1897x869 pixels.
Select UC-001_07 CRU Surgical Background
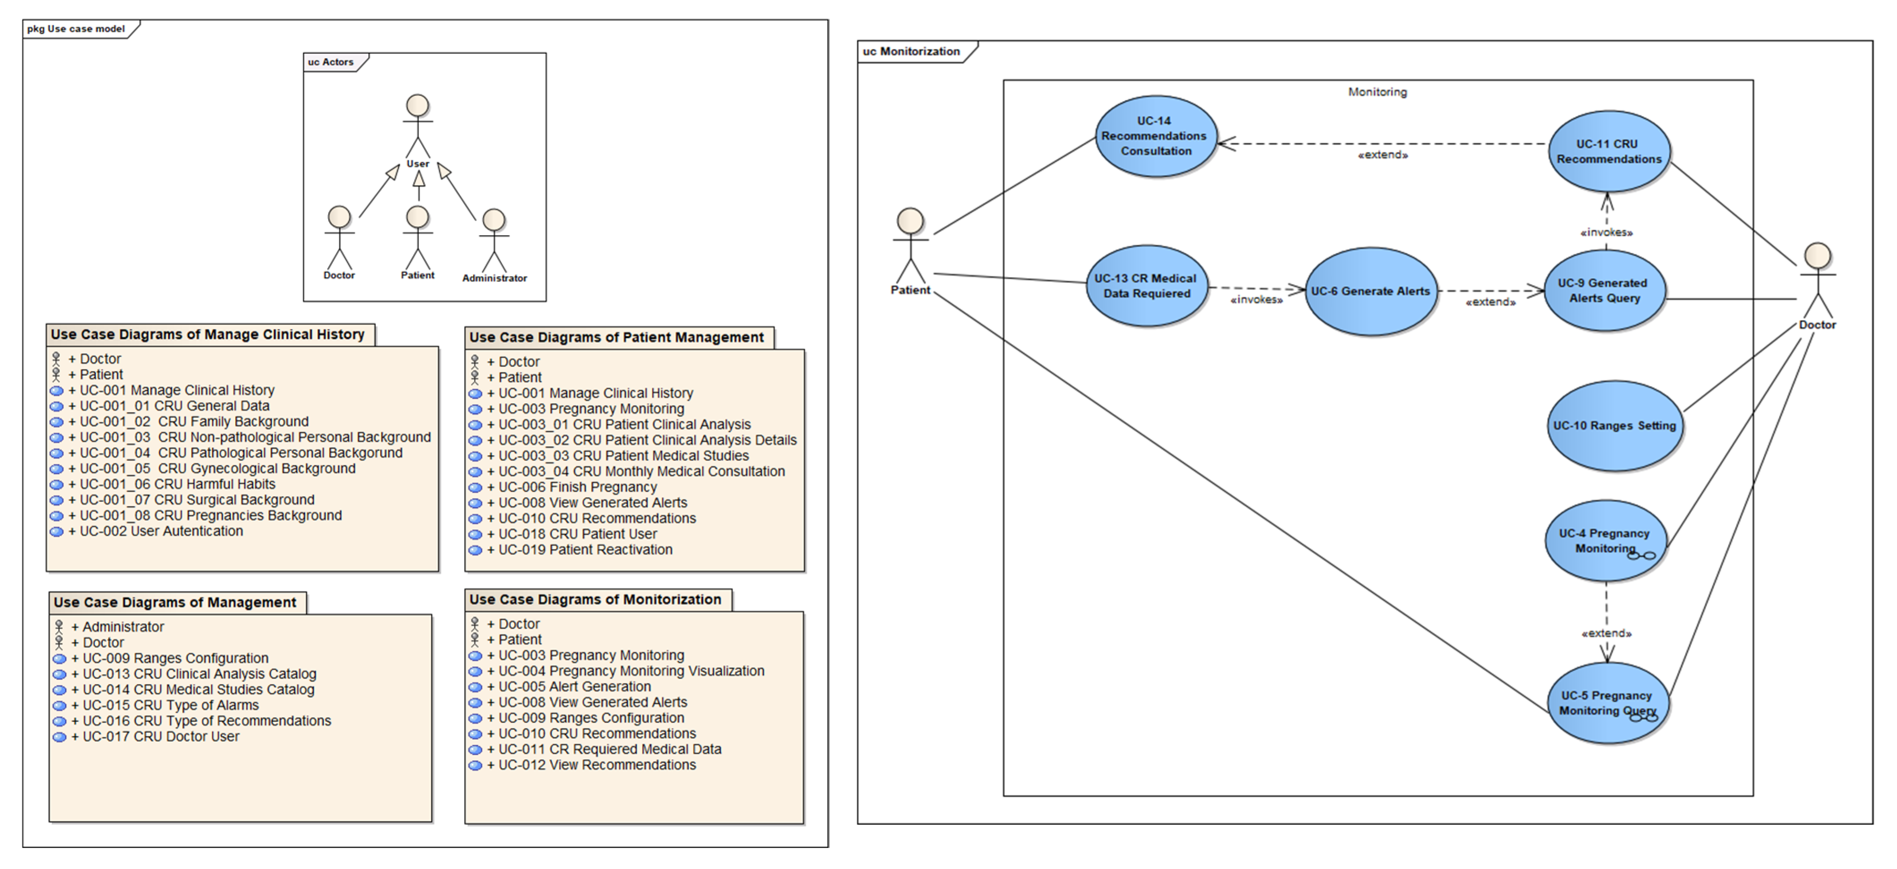(x=182, y=500)
